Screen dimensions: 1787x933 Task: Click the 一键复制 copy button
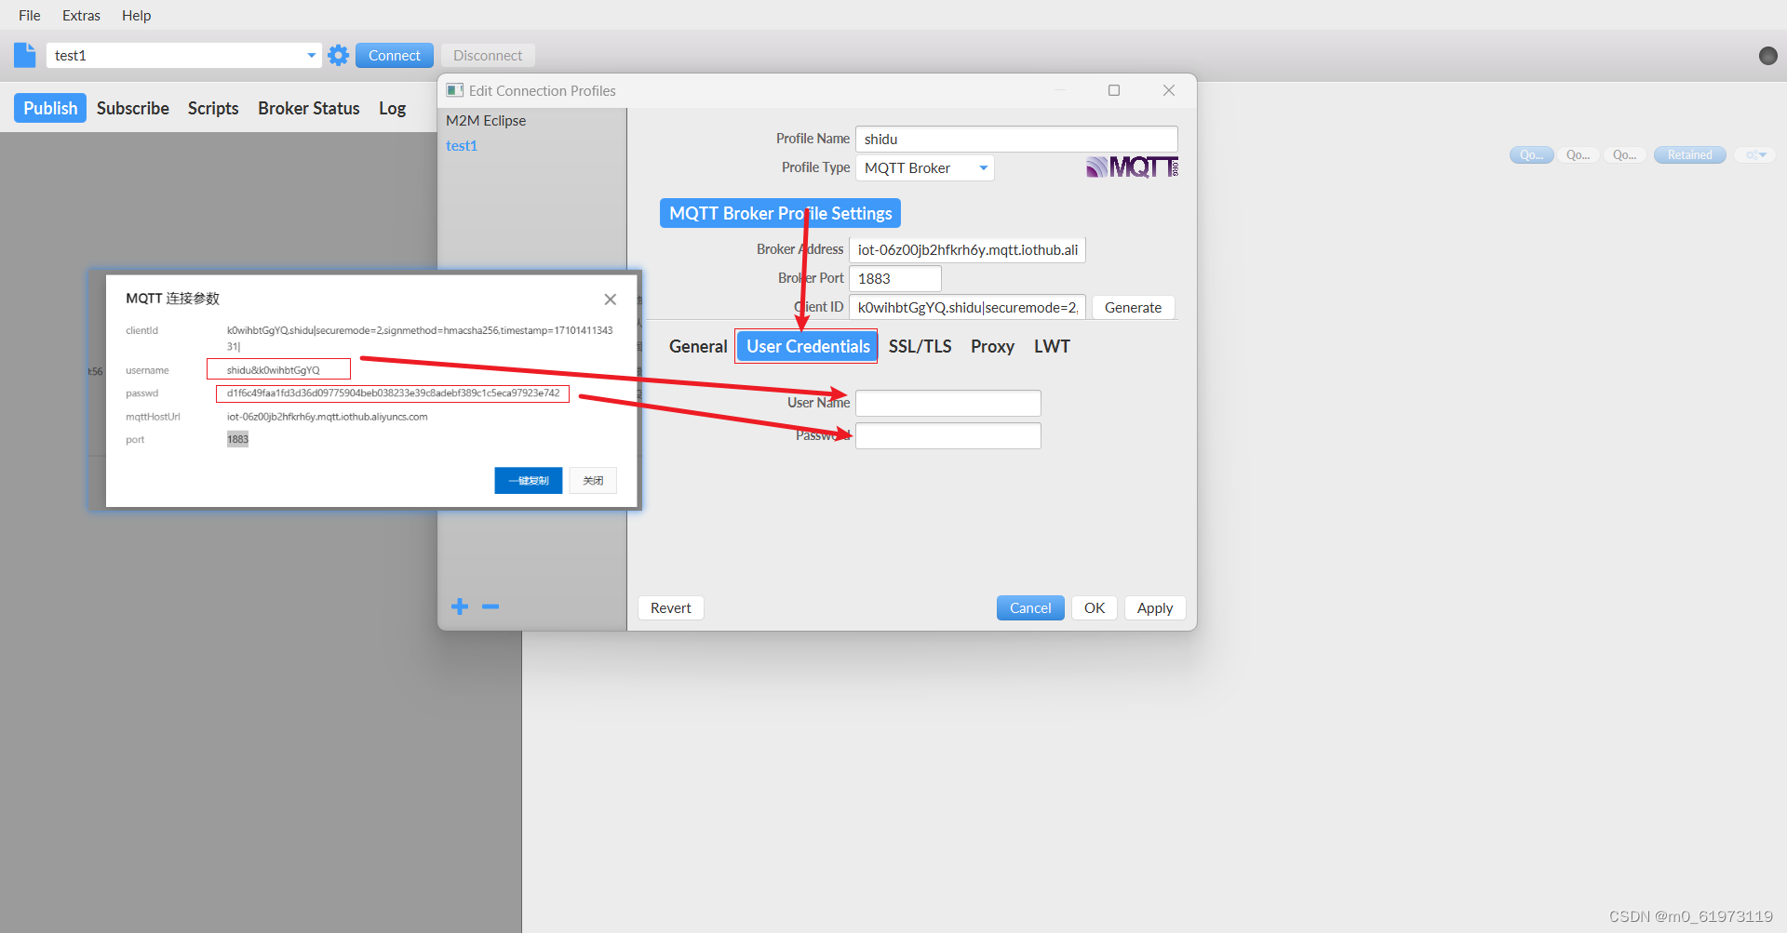pos(529,480)
